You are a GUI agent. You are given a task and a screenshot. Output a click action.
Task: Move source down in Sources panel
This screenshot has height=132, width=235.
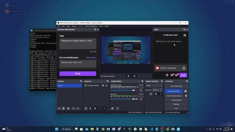104,109
